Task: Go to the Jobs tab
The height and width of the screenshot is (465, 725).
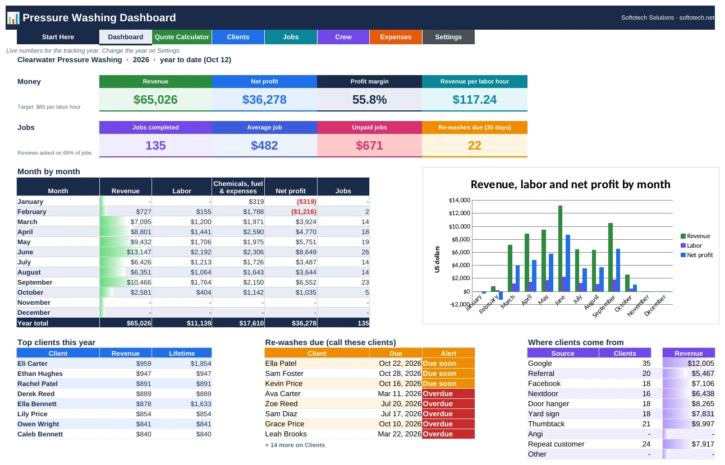Action: 291,37
